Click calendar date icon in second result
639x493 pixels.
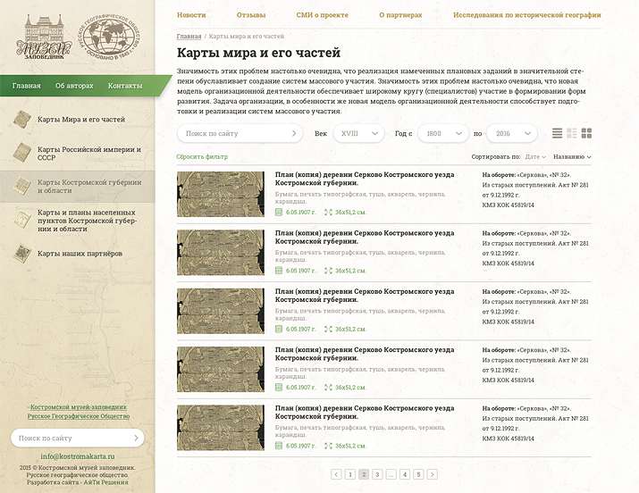tap(279, 271)
